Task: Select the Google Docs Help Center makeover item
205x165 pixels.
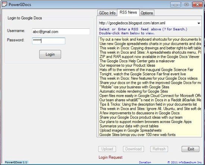Action: (137, 61)
